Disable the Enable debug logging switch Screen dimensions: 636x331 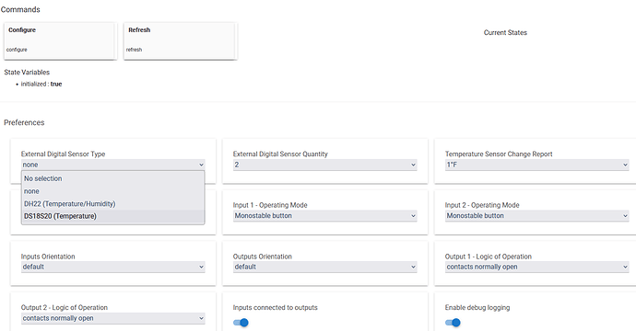click(x=453, y=323)
